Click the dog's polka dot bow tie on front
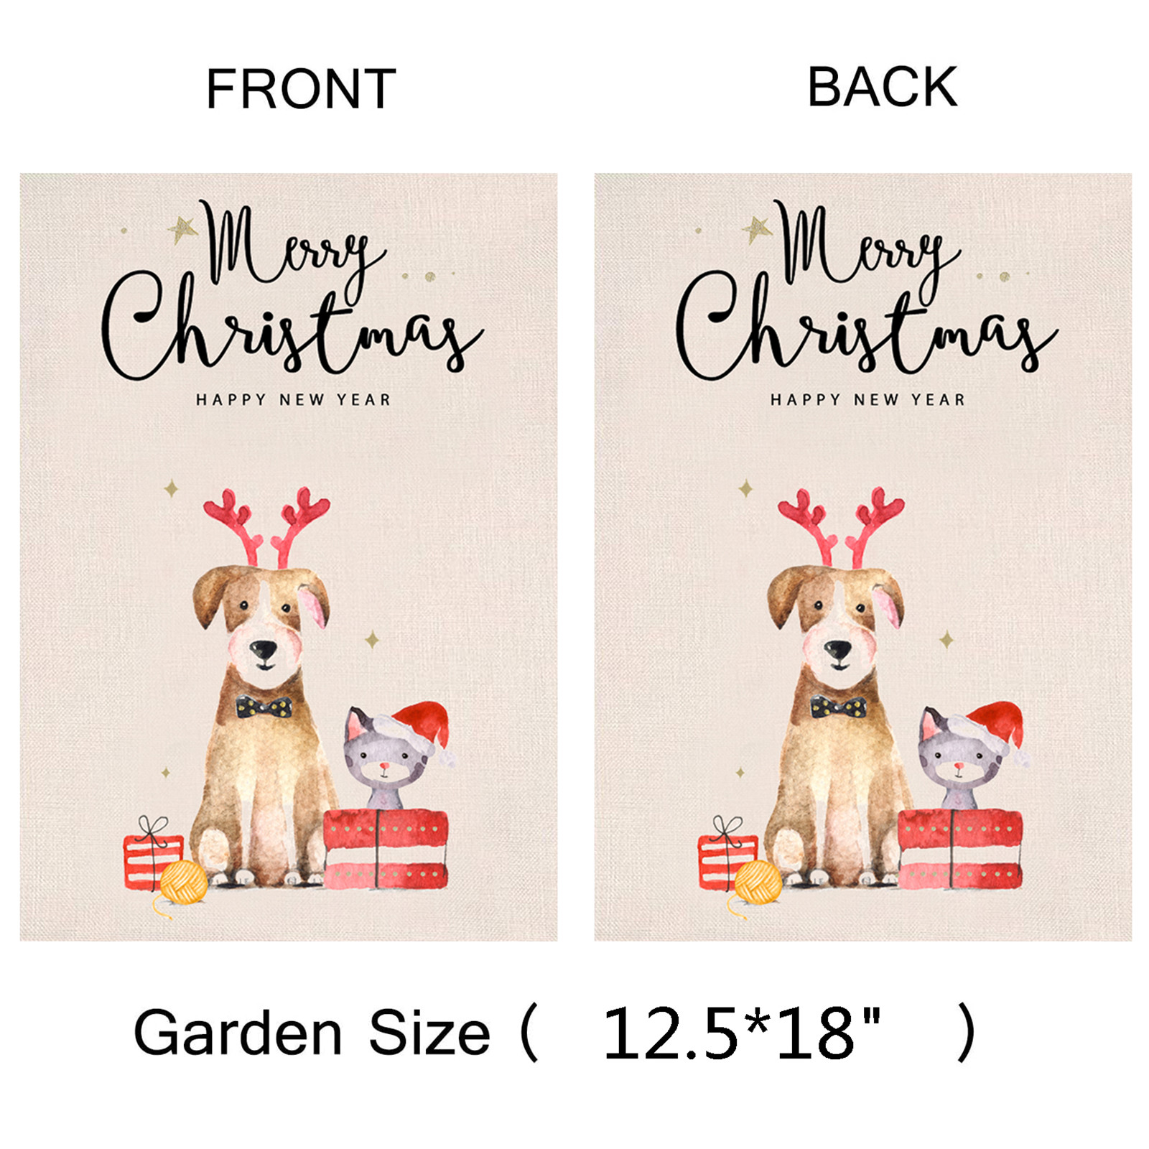Screen dimensions: 1149x1149 pyautogui.click(x=264, y=708)
